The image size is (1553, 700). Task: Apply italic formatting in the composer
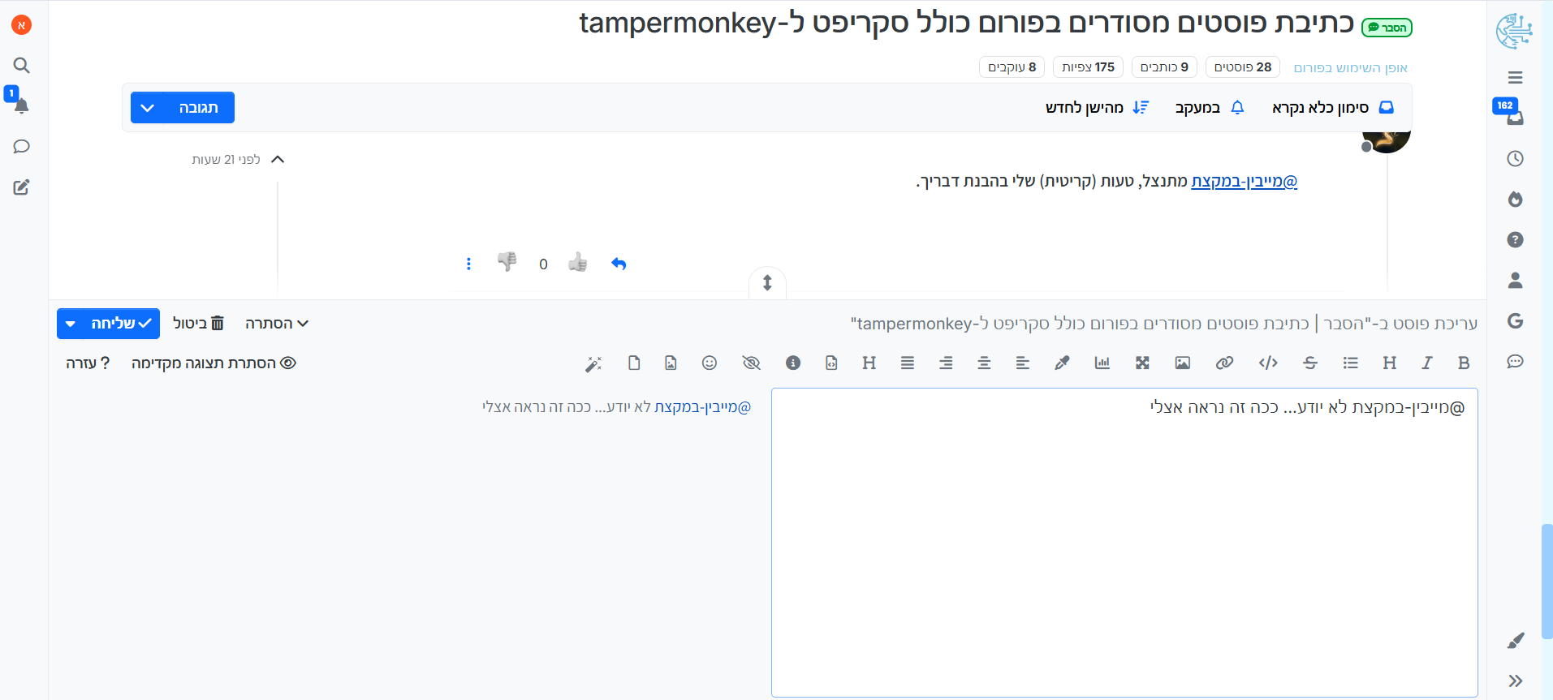pos(1427,363)
